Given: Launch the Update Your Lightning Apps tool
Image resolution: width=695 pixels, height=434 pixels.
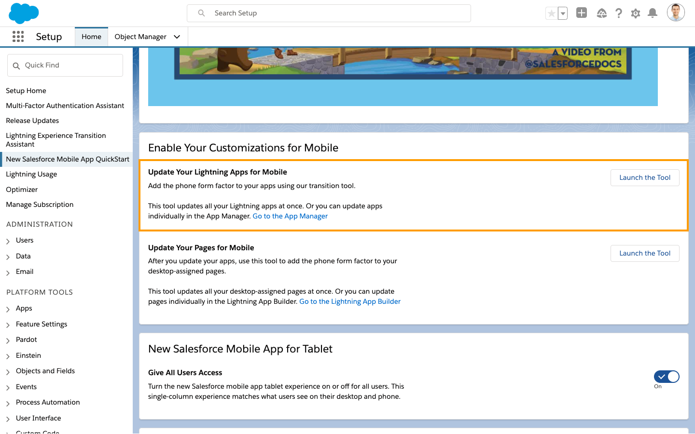Looking at the screenshot, I should point(645,177).
